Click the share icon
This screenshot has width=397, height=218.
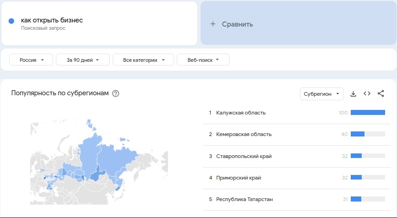coord(381,93)
